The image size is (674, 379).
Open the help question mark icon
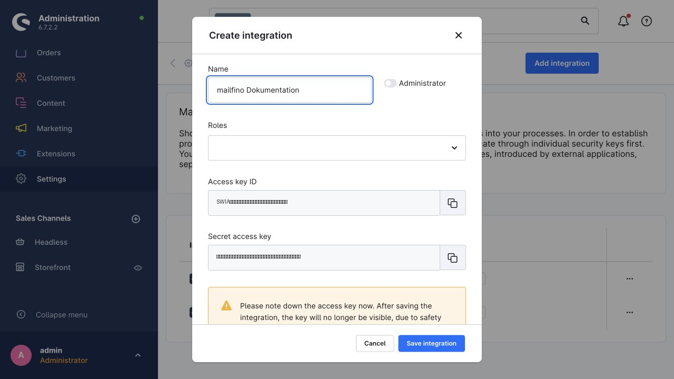tap(647, 21)
